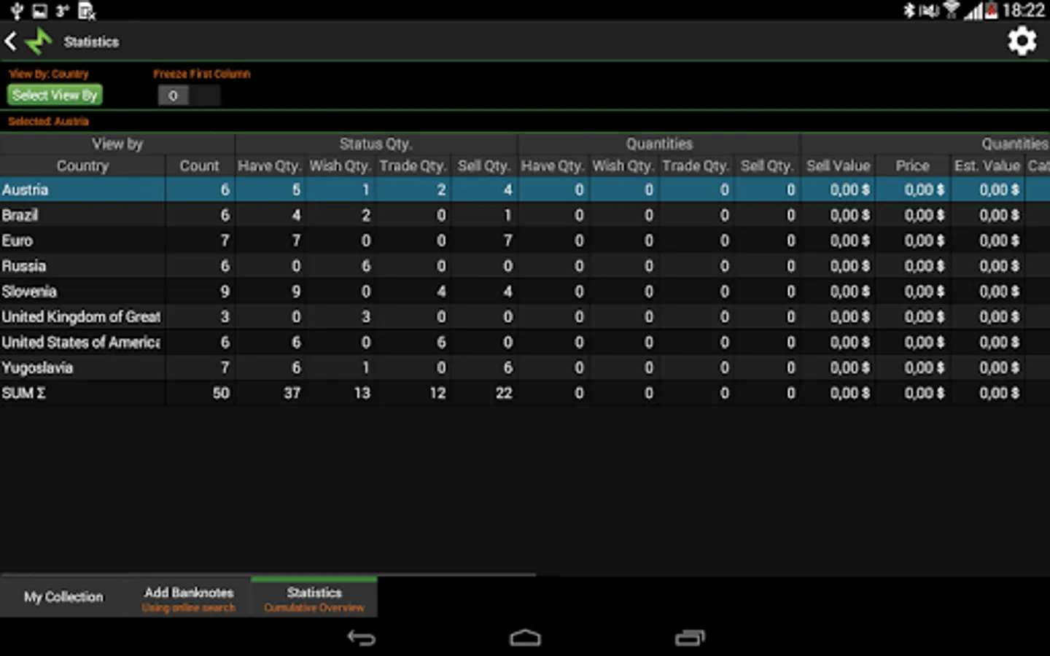Select the Statistics tab at bottom
Viewport: 1050px width, 656px height.
pos(314,598)
